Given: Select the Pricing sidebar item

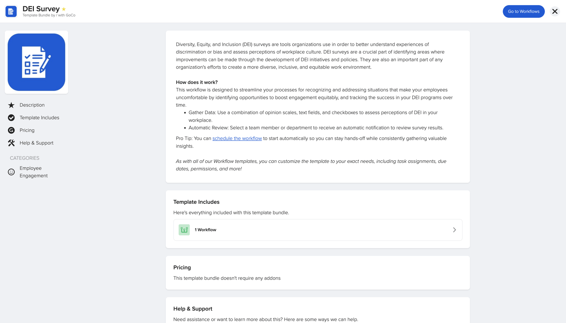Looking at the screenshot, I should (x=27, y=130).
